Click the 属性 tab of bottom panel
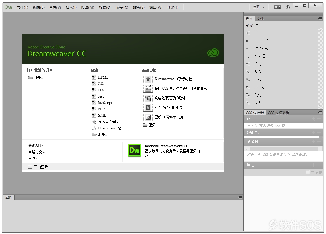326x234 pixels. coord(9,198)
